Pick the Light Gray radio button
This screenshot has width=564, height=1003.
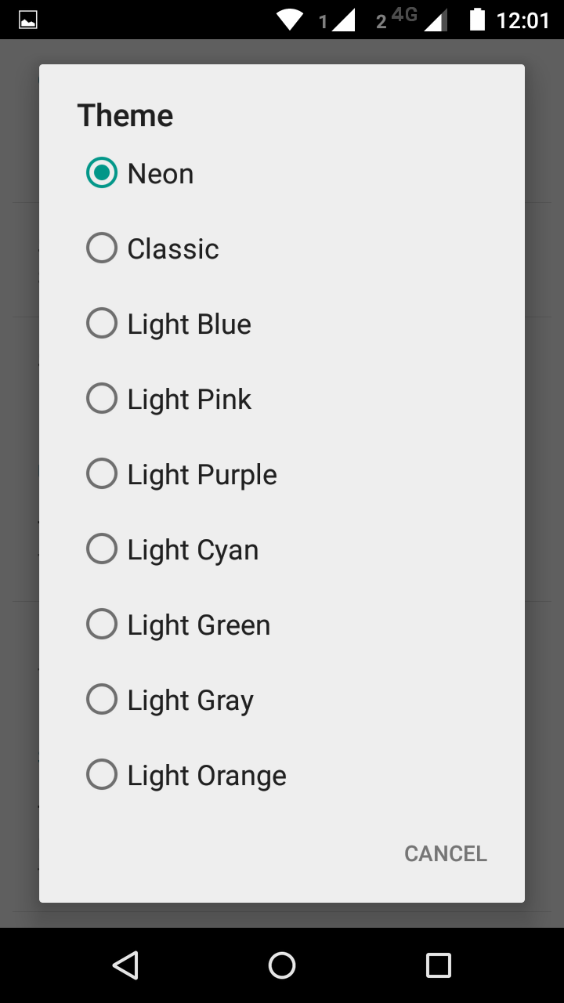102,700
